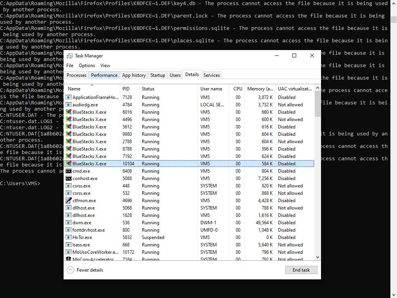The image size is (397, 298).
Task: Click the BlueStacks X icon with PID 4496
Action: (x=68, y=120)
